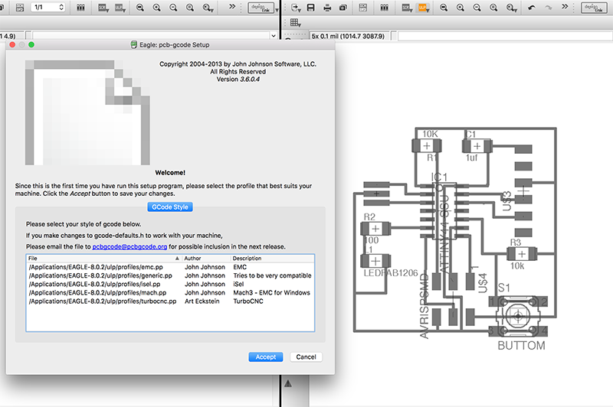Click the switch-to-schematic icon in the board window
This screenshot has width=613, height=407.
pos(362,8)
